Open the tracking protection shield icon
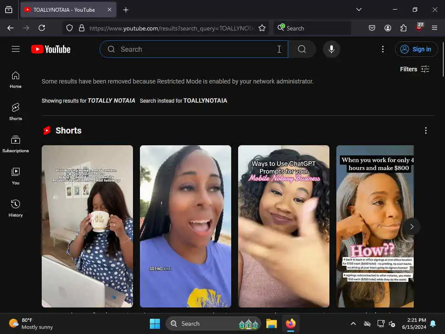The image size is (445, 334). 70,28
